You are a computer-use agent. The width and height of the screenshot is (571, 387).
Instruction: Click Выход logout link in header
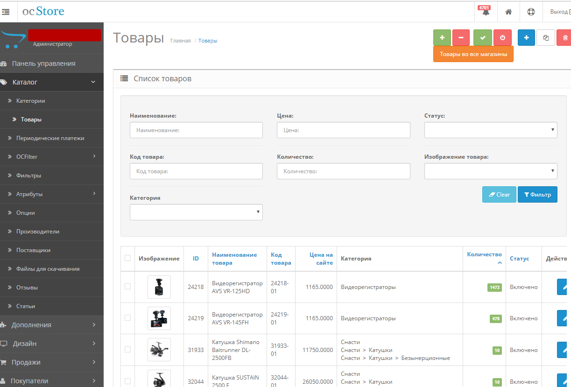(x=560, y=12)
